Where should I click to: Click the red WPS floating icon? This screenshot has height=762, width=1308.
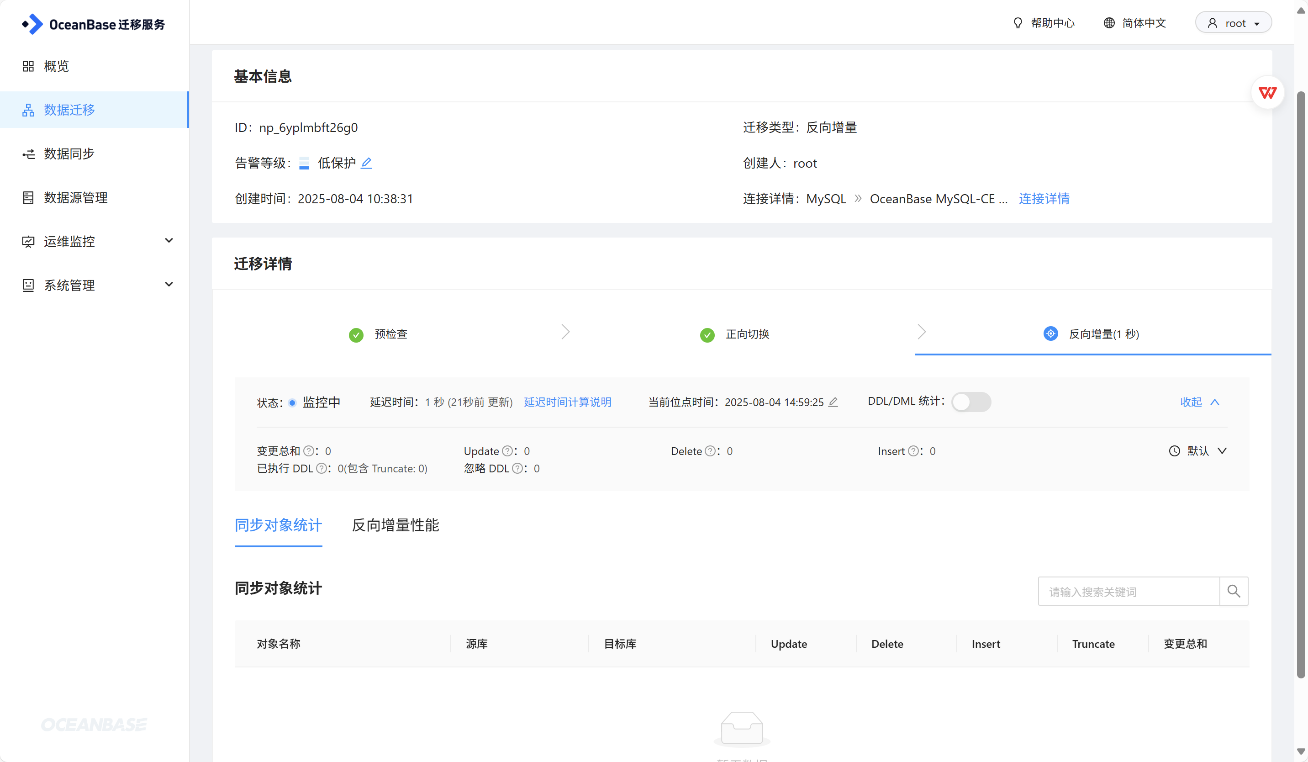pos(1267,93)
